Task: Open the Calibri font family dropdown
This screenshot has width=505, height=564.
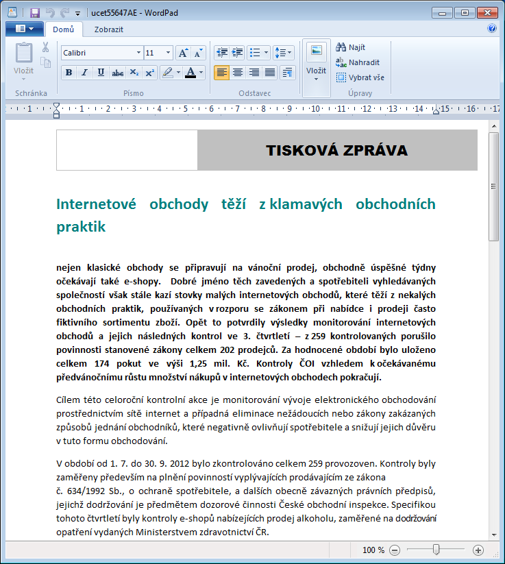Action: 102,53
